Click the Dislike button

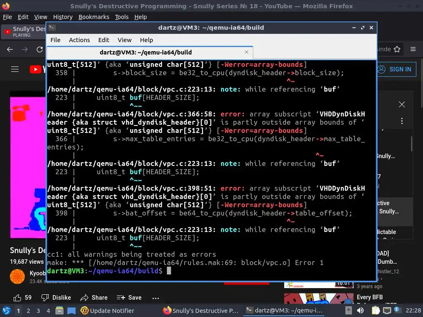coord(56,298)
